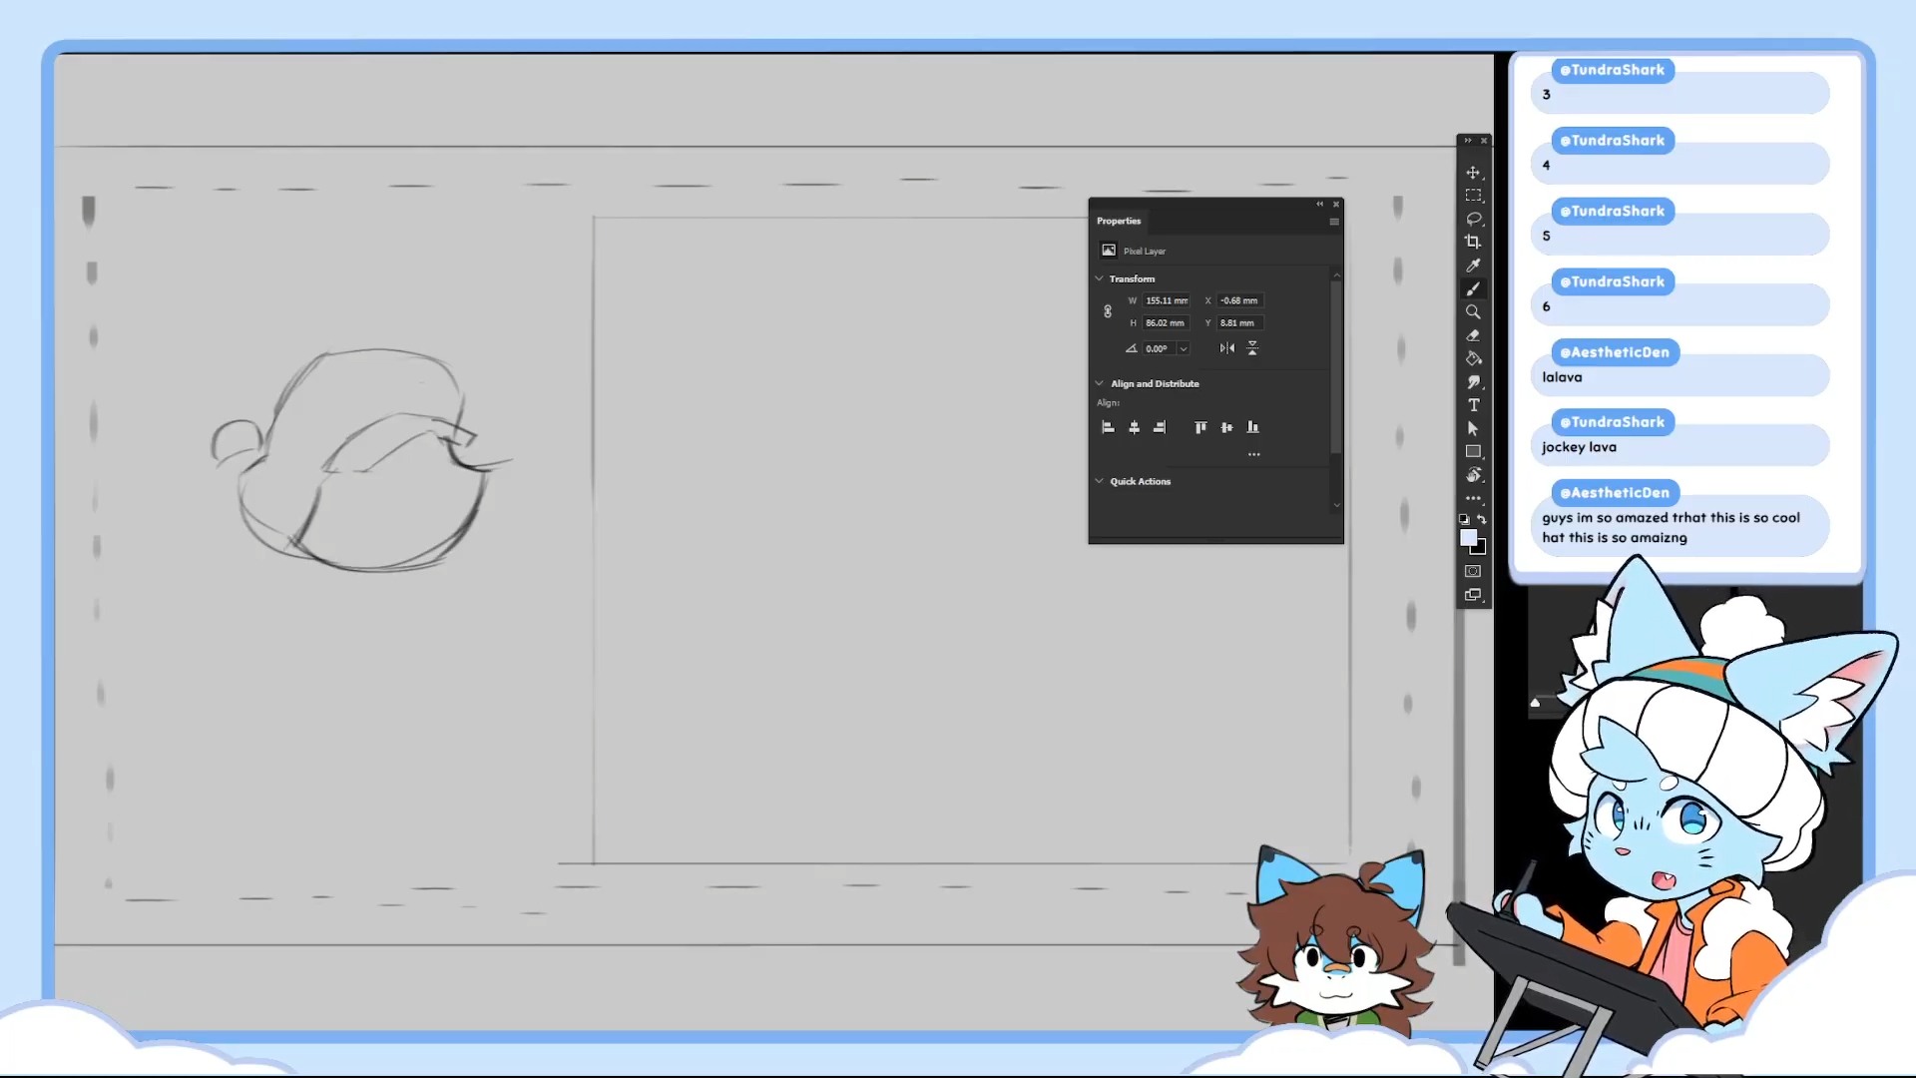
Task: Select the Move tool
Action: (x=1473, y=173)
